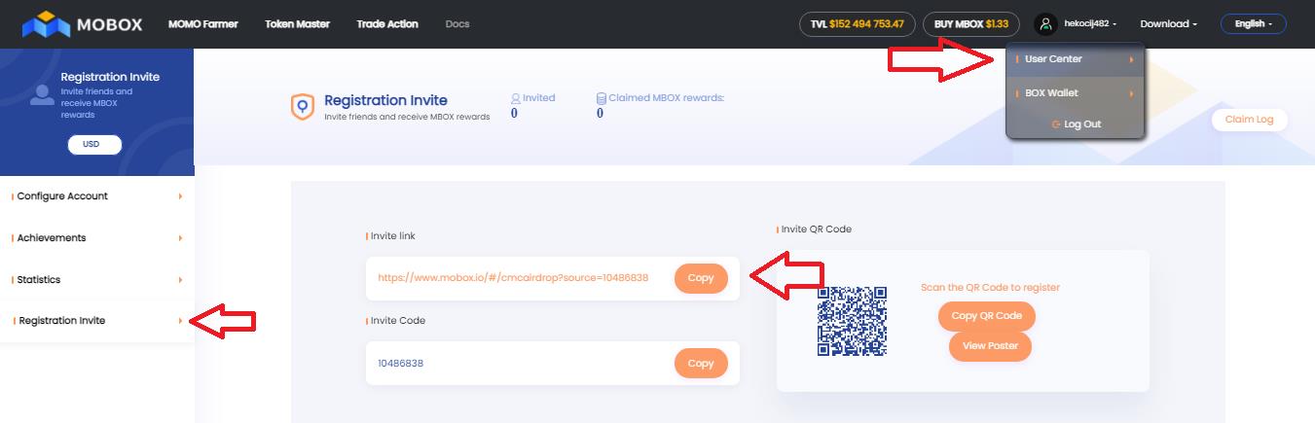Copy the invite code 10486838
Screen dimensions: 1315x423
[x=701, y=363]
